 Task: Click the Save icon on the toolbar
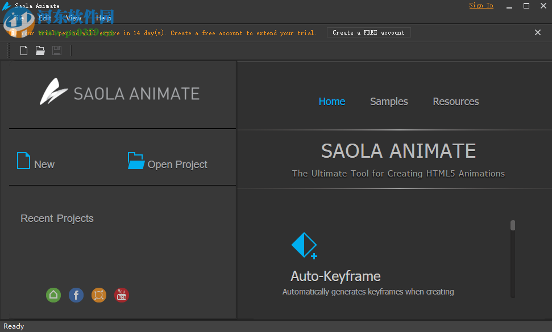click(56, 50)
